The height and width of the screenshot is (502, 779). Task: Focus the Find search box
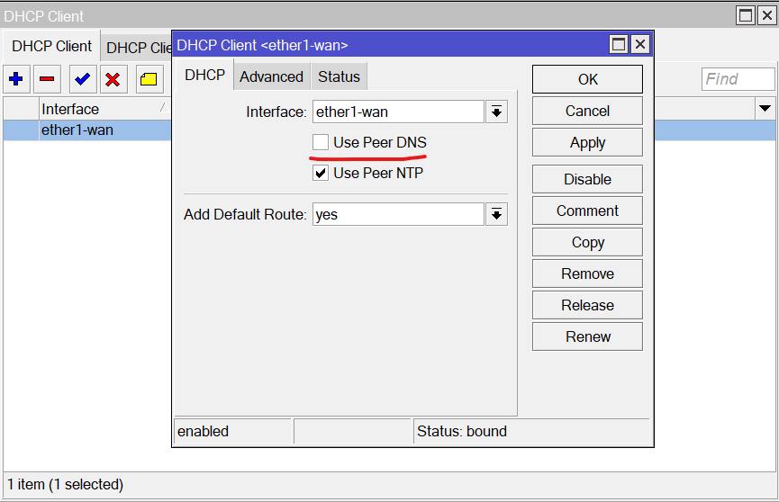pos(738,79)
